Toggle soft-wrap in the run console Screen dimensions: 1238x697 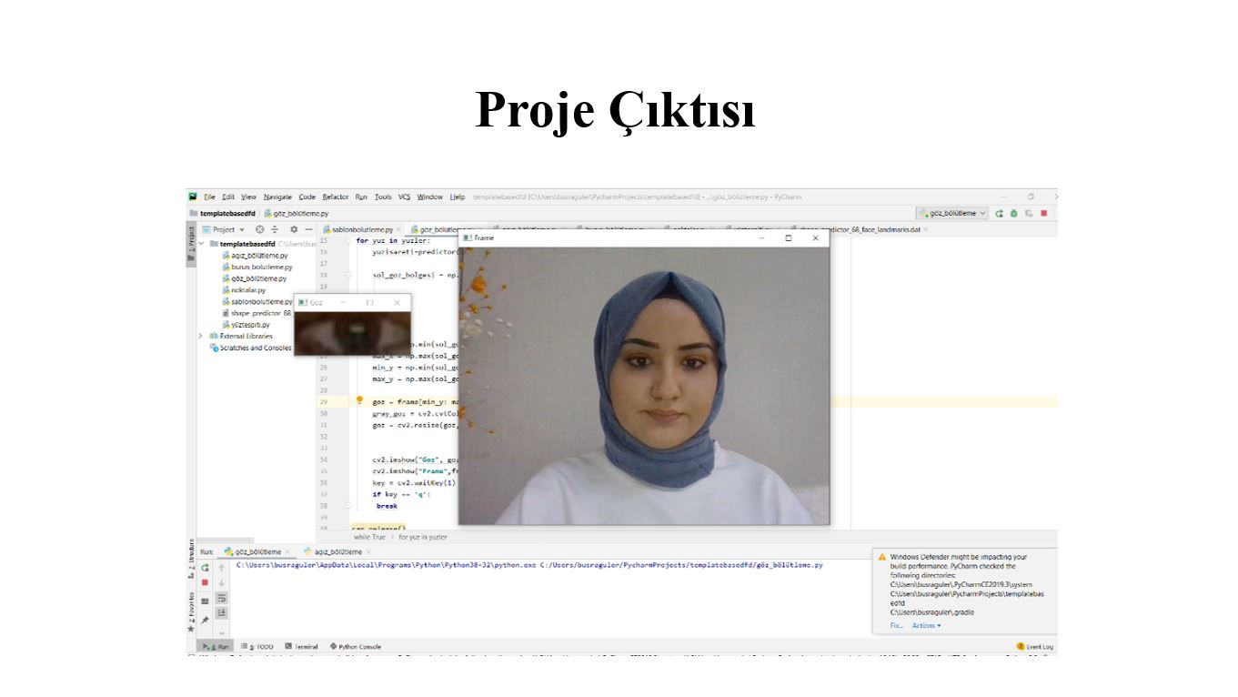coord(222,599)
